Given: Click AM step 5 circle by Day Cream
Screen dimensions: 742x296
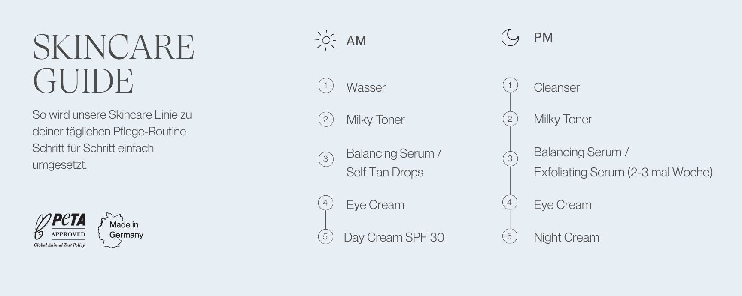Looking at the screenshot, I should coord(325,236).
